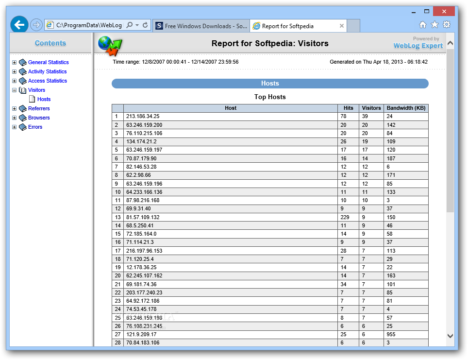Click the Contents panel heading
This screenshot has width=468, height=360.
pos(50,43)
